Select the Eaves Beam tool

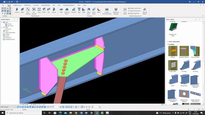click(x=94, y=11)
